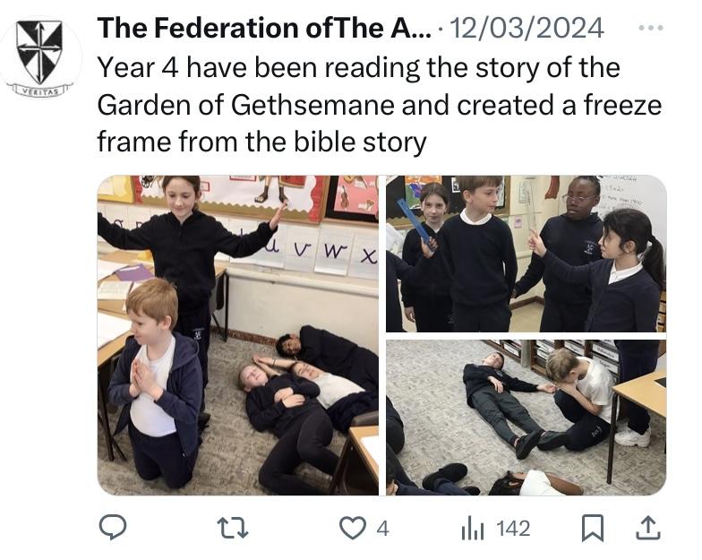Open the praying boy classroom photo
The width and height of the screenshot is (702, 560).
(238, 335)
